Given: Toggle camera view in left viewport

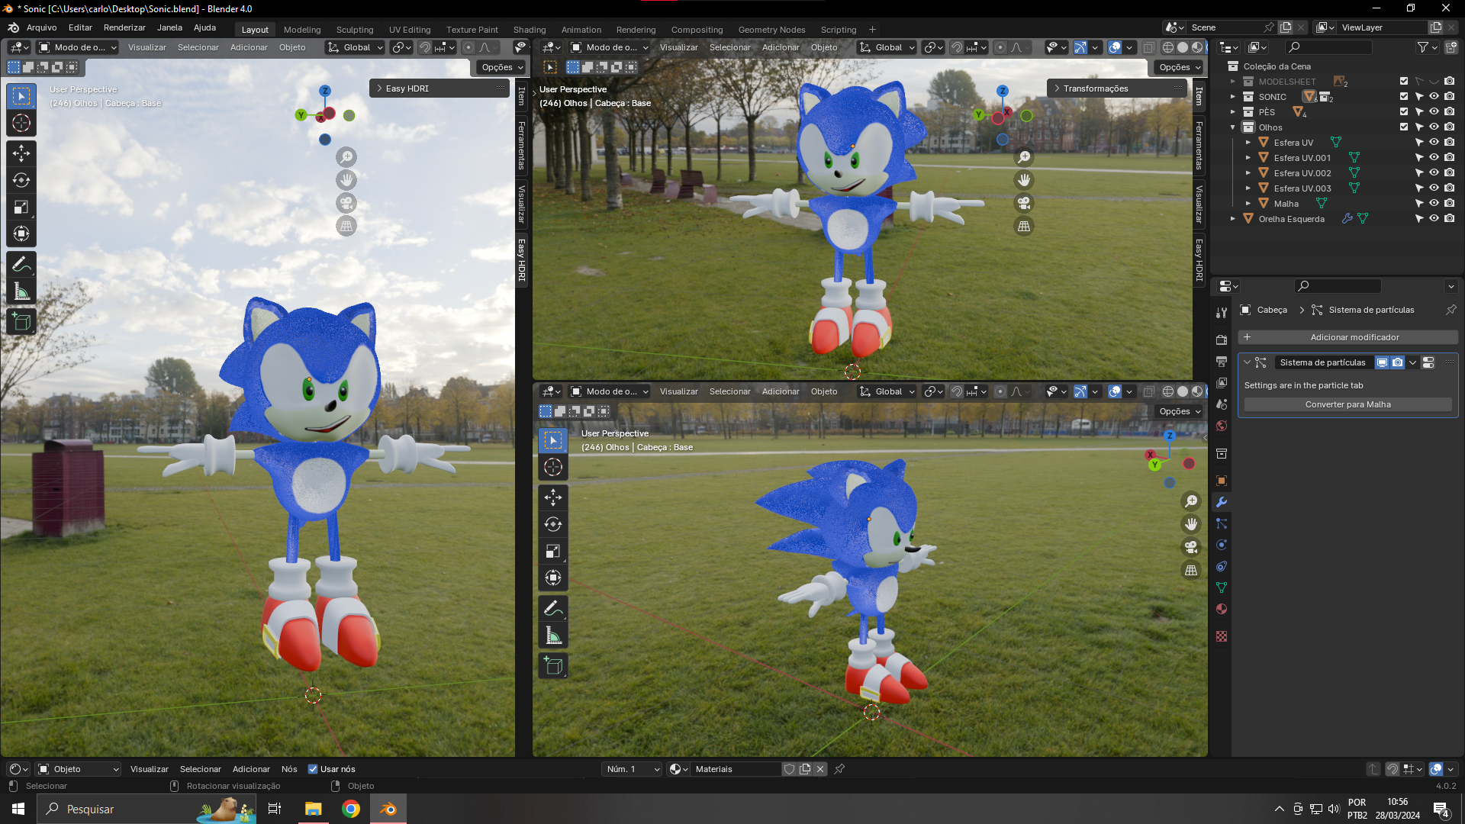Looking at the screenshot, I should [x=346, y=203].
